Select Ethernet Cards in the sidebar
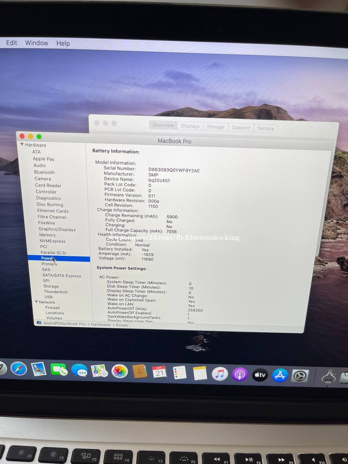Screen dimensions: 348x464 tap(53, 211)
